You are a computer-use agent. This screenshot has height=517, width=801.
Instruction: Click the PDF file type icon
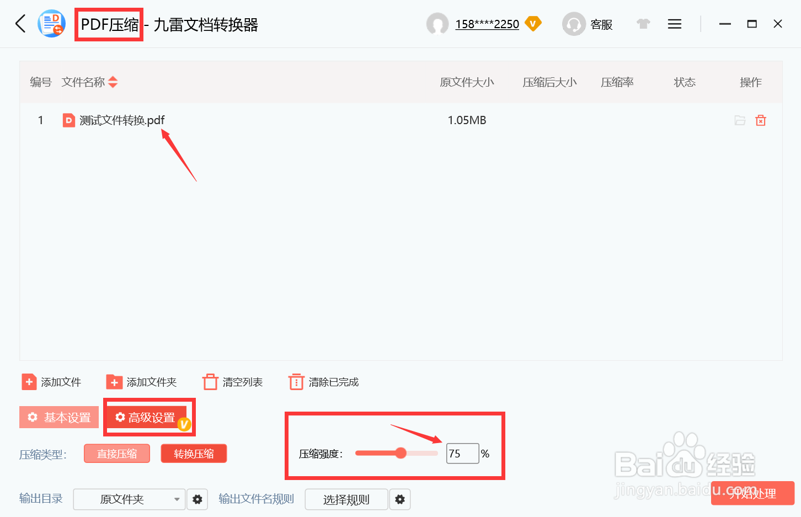point(69,120)
